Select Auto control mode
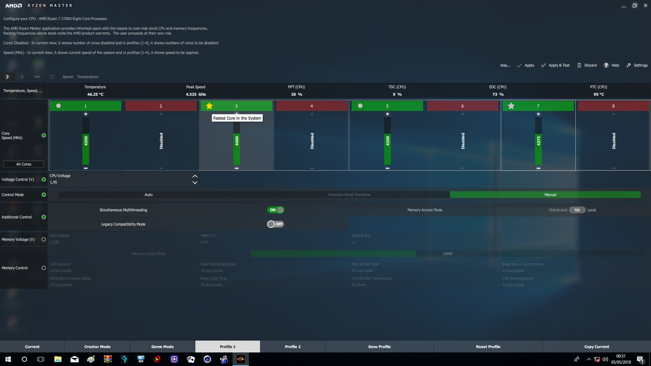Image resolution: width=651 pixels, height=366 pixels. coord(149,195)
